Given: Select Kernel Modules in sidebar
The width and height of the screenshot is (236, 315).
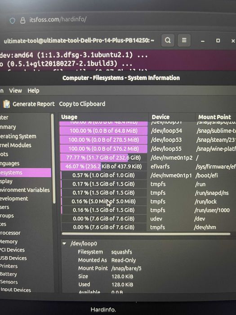Looking at the screenshot, I should click(16, 145).
